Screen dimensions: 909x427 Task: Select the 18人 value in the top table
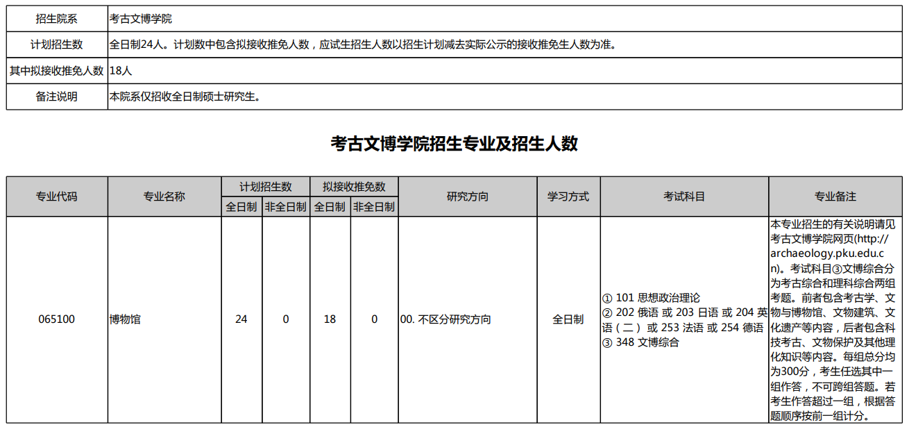point(121,70)
